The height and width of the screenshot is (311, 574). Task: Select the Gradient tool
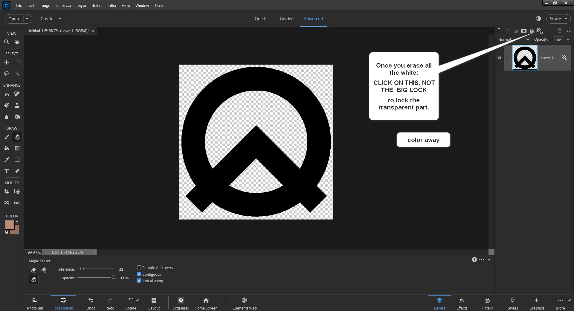click(17, 148)
